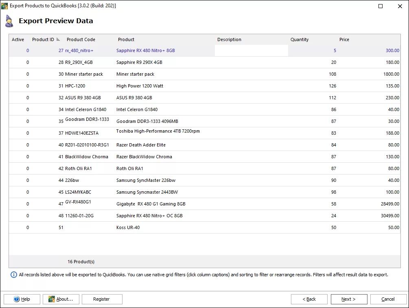The image size is (409, 308).
Task: Click the wizard logo beside Export Preview Data
Action: 10,21
